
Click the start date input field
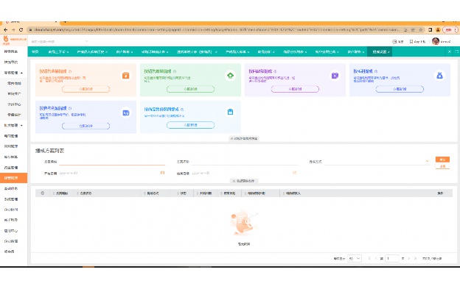pos(112,173)
